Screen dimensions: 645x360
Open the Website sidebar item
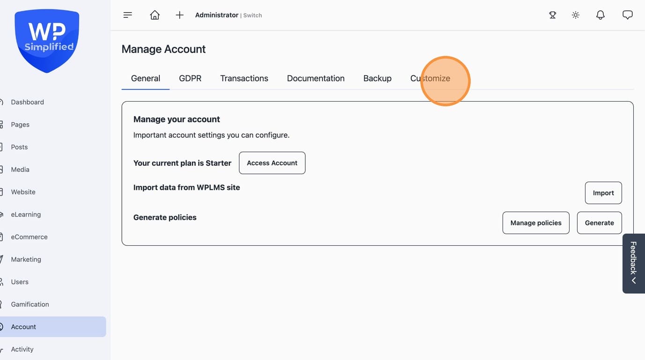tap(23, 192)
